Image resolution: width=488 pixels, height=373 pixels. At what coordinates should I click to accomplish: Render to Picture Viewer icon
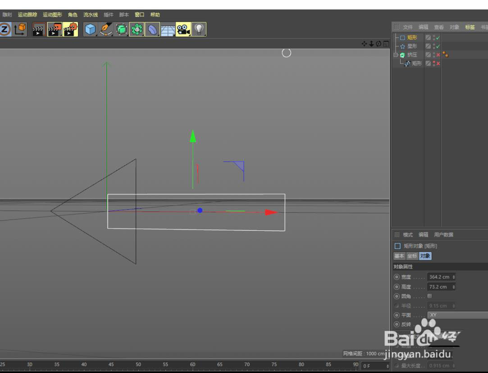pyautogui.click(x=55, y=30)
